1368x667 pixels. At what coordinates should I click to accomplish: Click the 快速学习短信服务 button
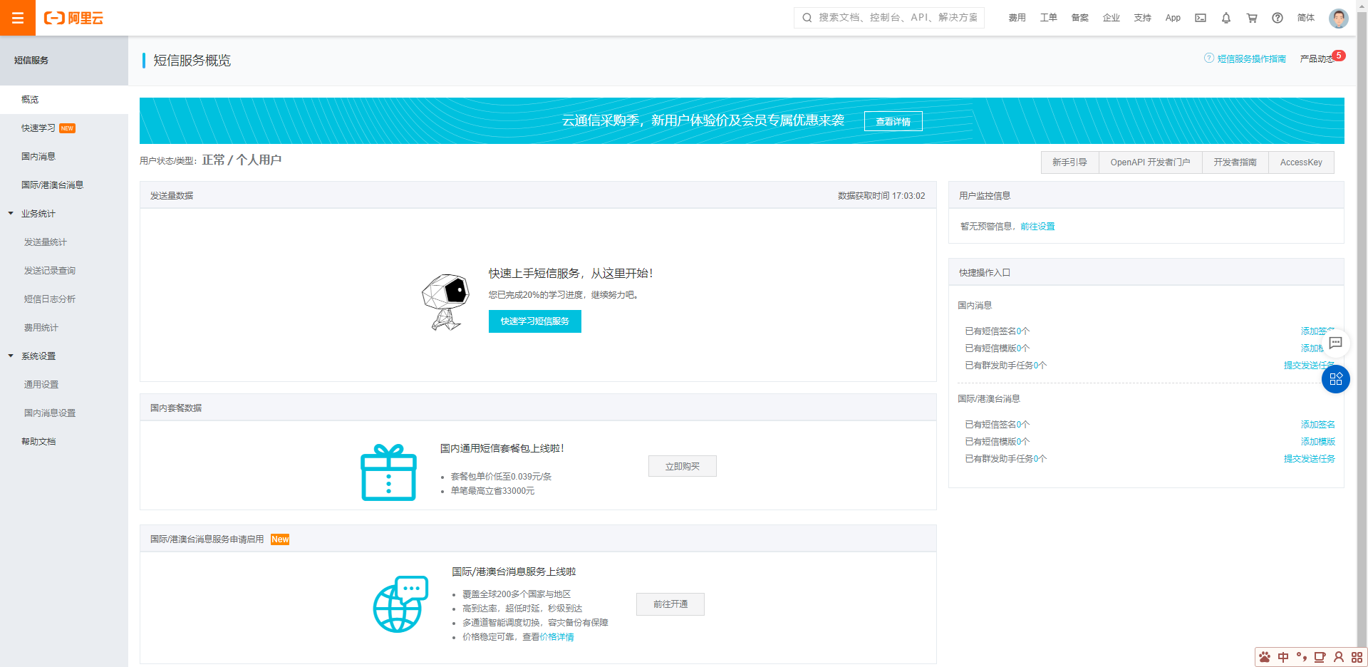534,321
